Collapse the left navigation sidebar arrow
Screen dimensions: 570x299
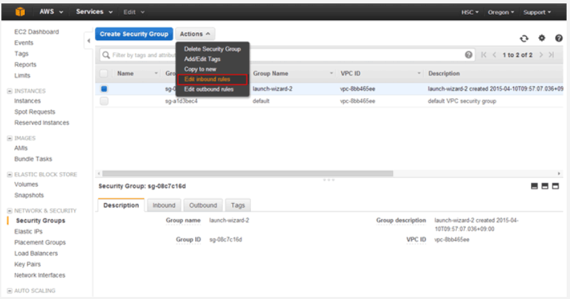coord(89,40)
